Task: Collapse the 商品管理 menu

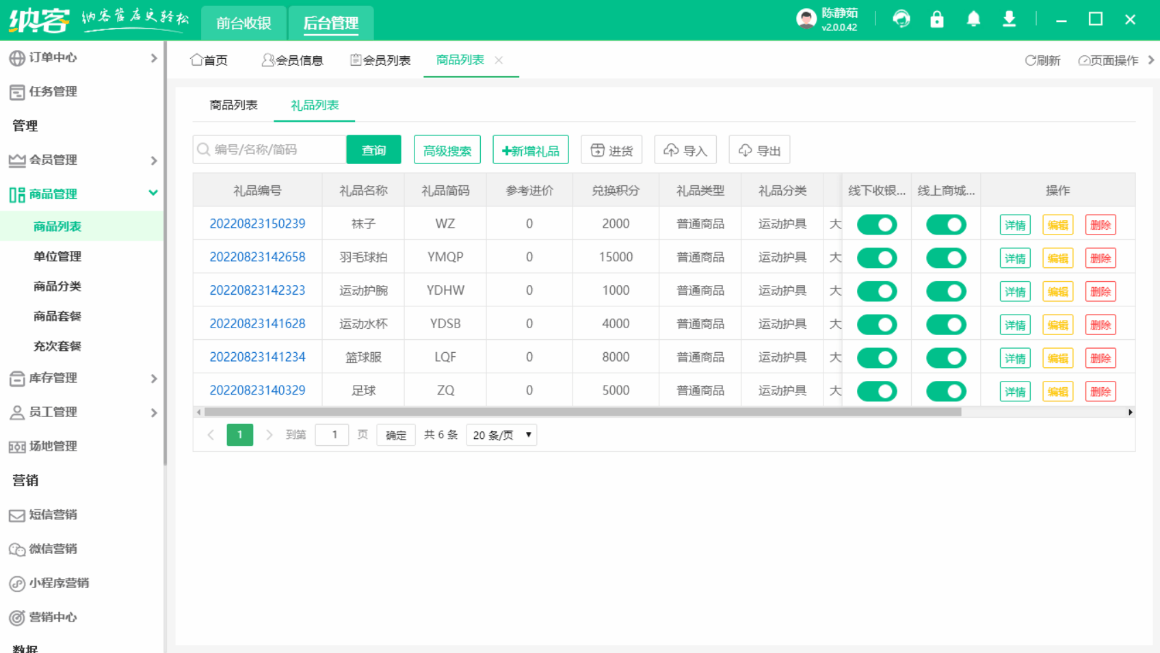Action: (x=55, y=194)
